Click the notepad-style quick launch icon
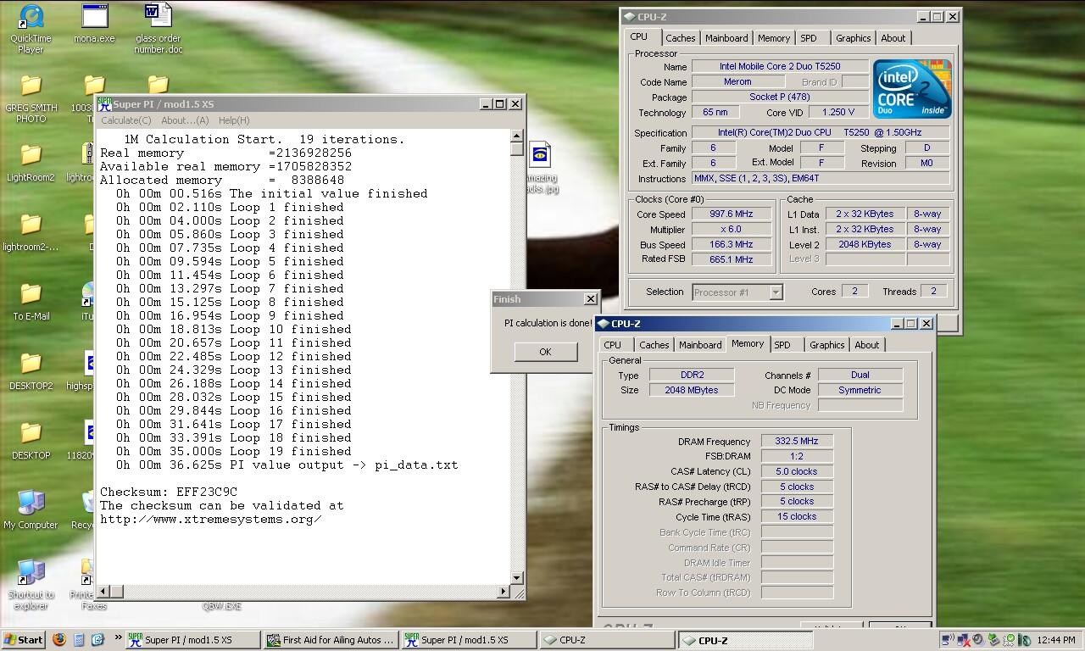Image resolution: width=1085 pixels, height=651 pixels. (79, 640)
